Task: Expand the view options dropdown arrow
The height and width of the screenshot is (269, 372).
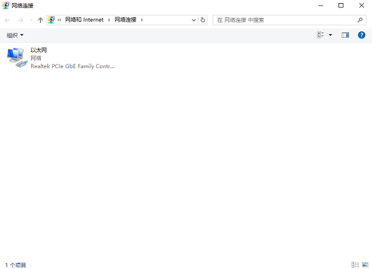Action: (330, 35)
